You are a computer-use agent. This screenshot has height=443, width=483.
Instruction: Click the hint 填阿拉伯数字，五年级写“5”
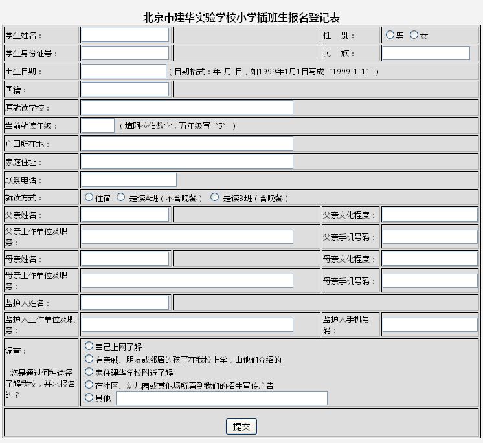(x=177, y=126)
